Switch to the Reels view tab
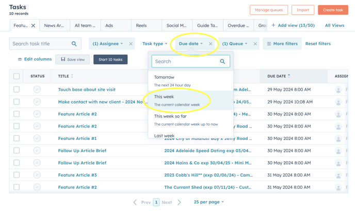The width and height of the screenshot is (355, 211). pos(141,25)
